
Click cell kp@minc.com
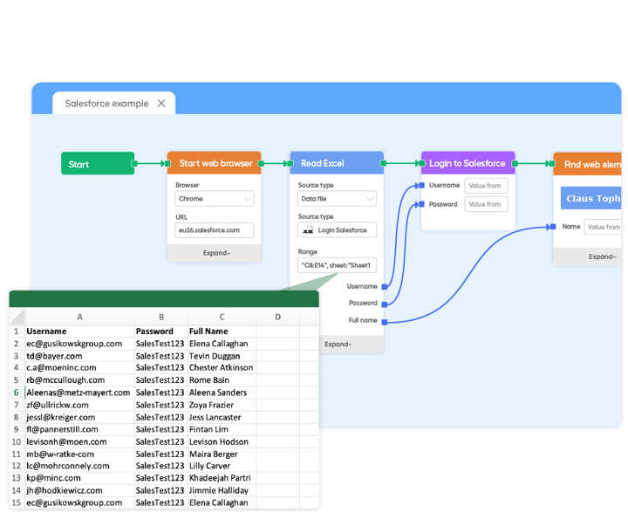tap(79, 478)
